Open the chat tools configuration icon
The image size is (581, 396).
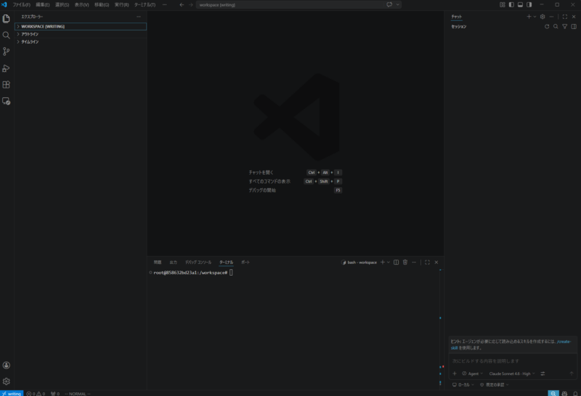(543, 374)
